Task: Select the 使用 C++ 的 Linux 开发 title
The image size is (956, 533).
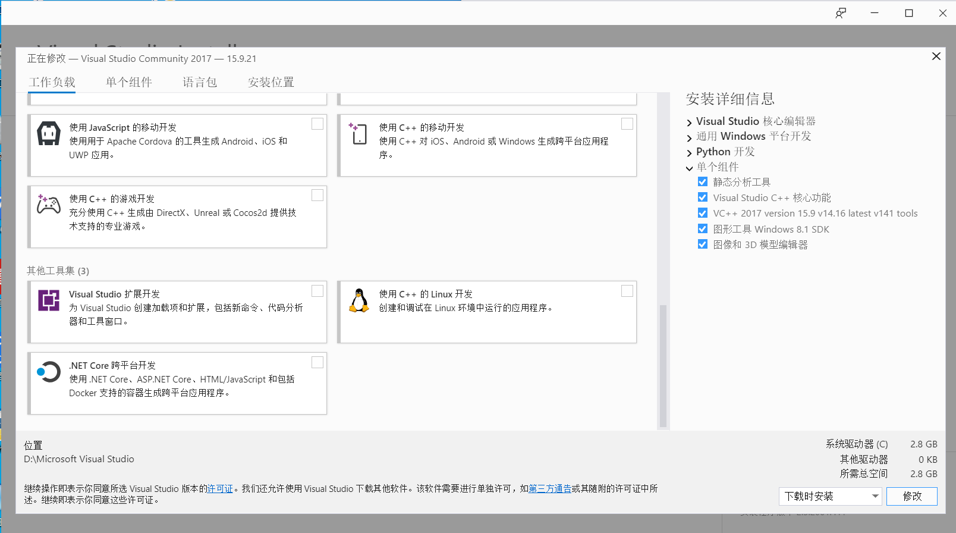Action: (426, 294)
